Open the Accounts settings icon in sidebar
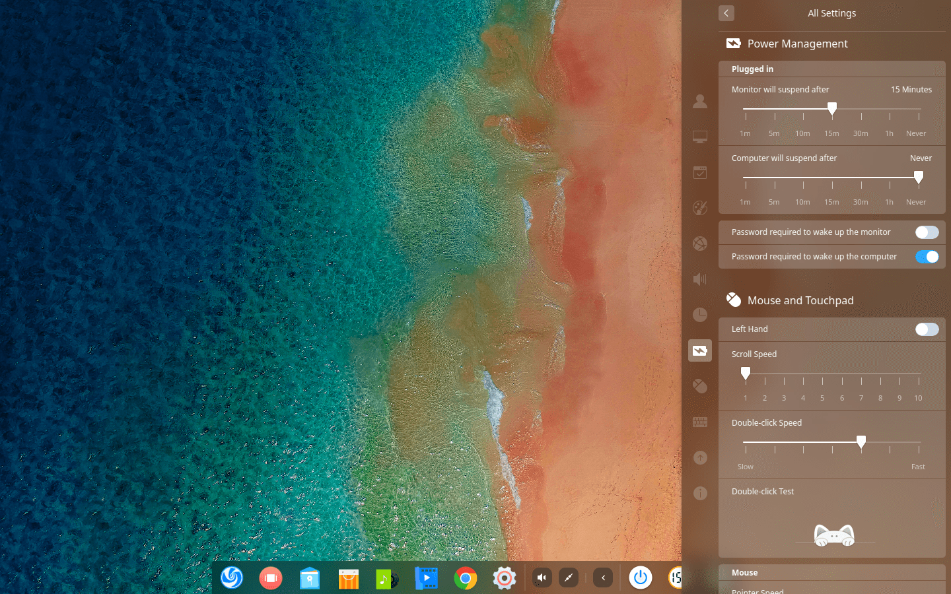The height and width of the screenshot is (594, 951). (699, 101)
